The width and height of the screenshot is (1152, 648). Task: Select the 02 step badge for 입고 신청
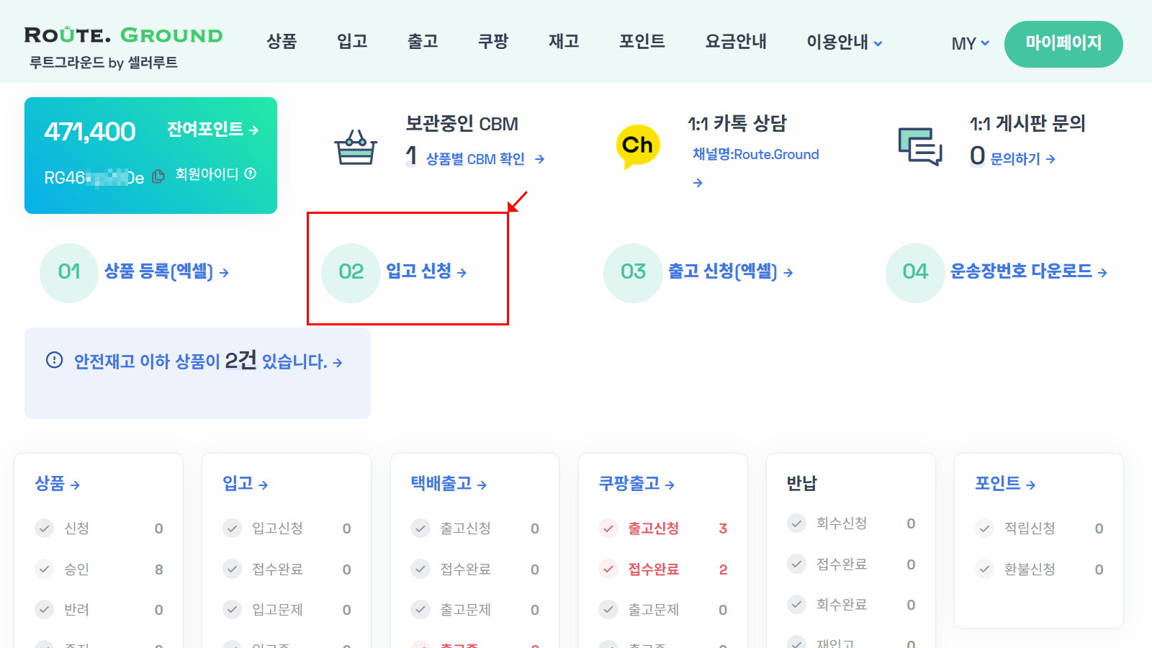(x=351, y=273)
